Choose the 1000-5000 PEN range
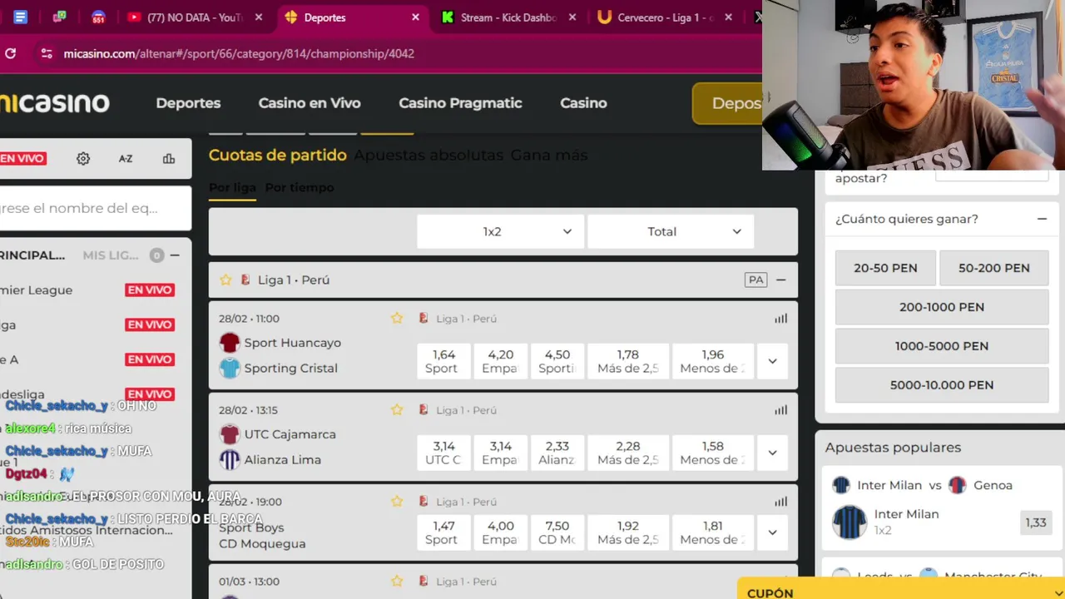The image size is (1065, 599). click(942, 346)
